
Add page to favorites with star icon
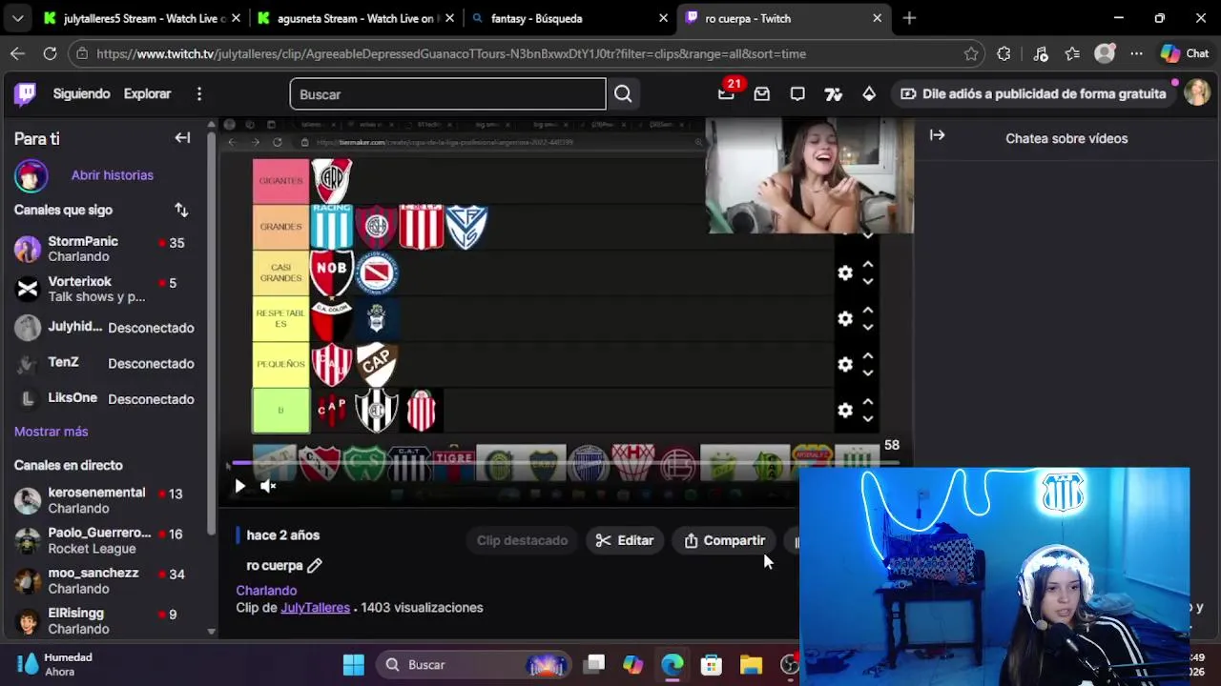971,54
